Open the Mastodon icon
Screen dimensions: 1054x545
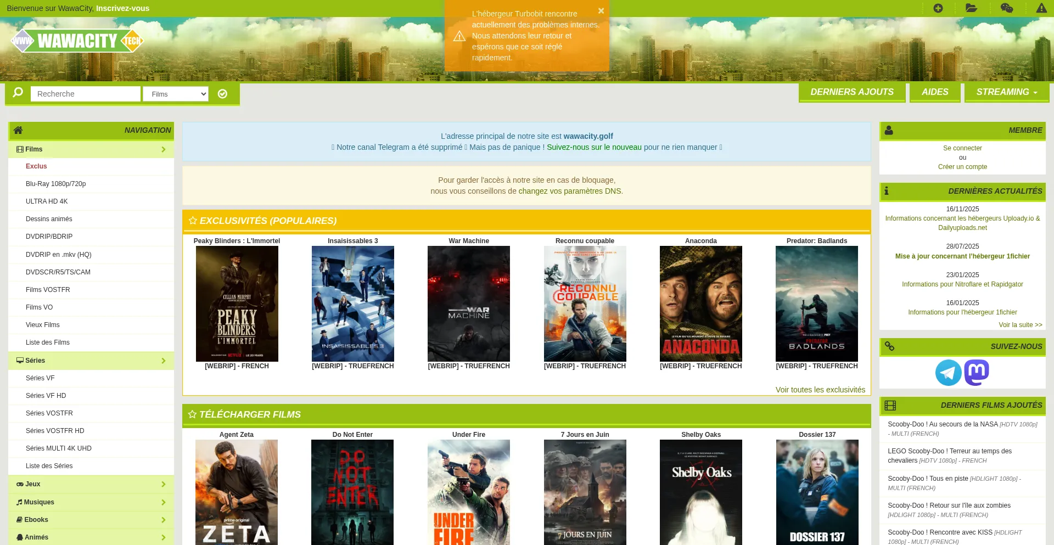pyautogui.click(x=977, y=373)
